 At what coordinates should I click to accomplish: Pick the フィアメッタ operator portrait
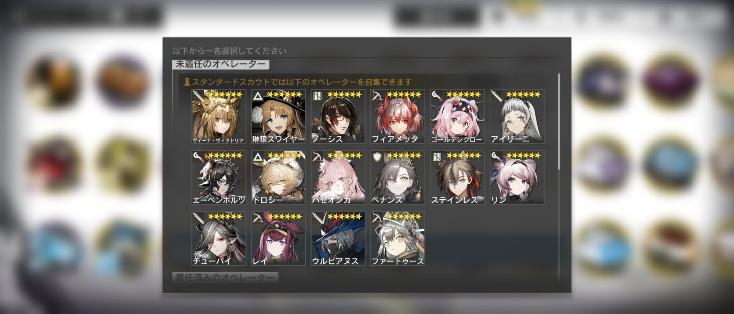[397, 116]
